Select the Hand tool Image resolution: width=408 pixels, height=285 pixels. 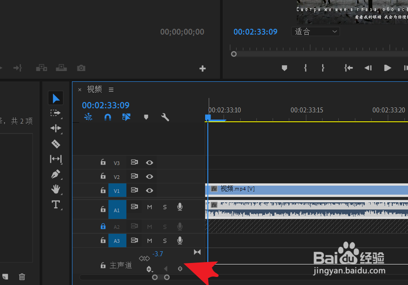click(x=56, y=189)
